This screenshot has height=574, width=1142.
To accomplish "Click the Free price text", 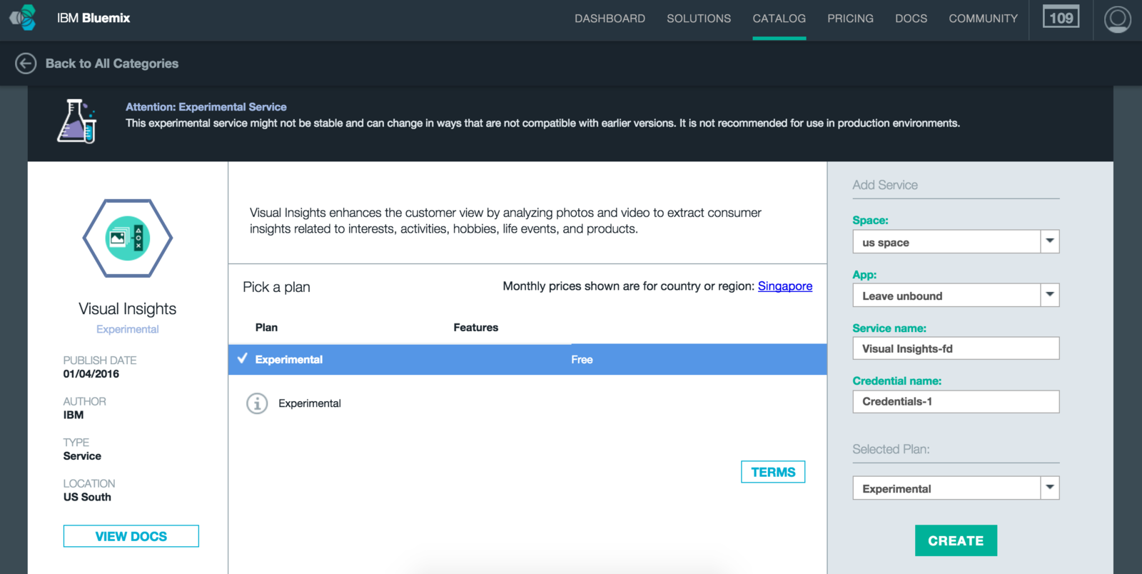I will pos(582,360).
